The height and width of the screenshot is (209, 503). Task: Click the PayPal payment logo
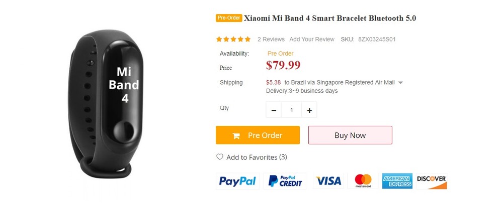[x=237, y=181]
